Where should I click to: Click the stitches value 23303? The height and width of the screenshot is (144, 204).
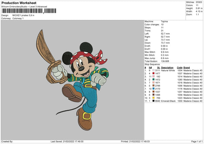(199, 2)
